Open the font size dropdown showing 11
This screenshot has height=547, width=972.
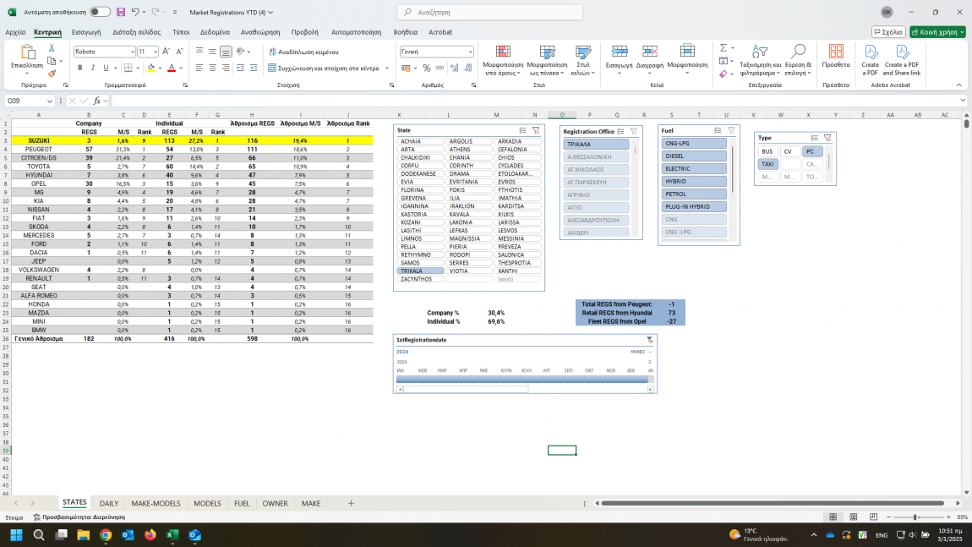155,52
